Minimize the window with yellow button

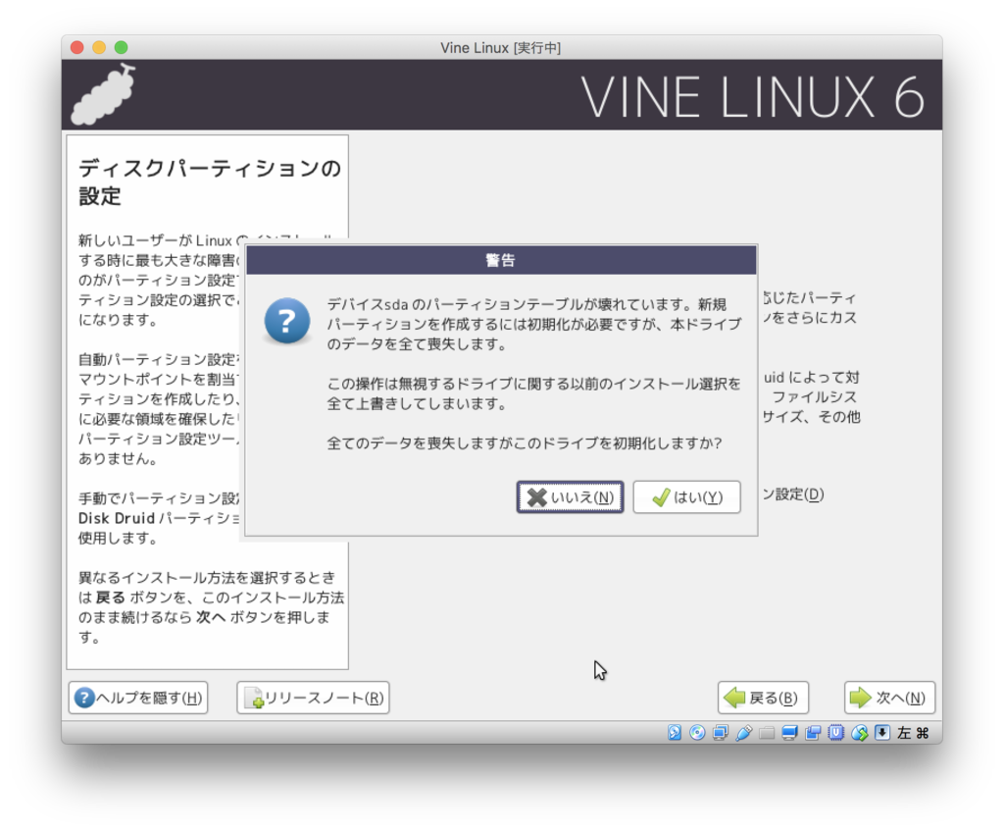pos(99,47)
